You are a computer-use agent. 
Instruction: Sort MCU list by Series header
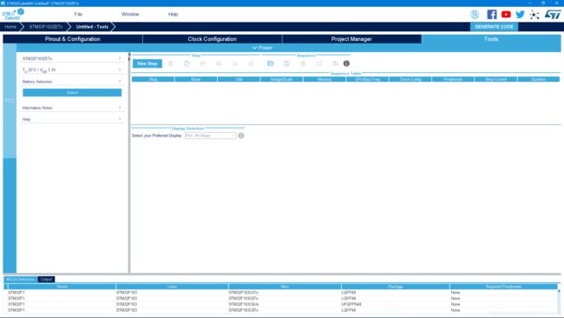coord(62,287)
